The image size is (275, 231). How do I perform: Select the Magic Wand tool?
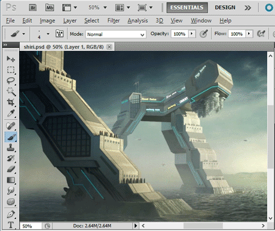coord(11,92)
